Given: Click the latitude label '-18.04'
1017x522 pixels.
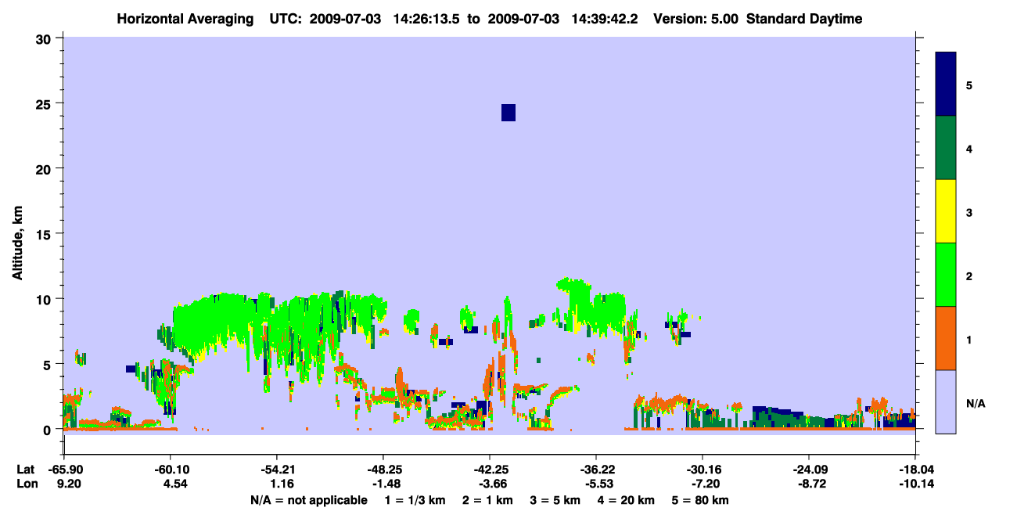Looking at the screenshot, I should point(915,470).
